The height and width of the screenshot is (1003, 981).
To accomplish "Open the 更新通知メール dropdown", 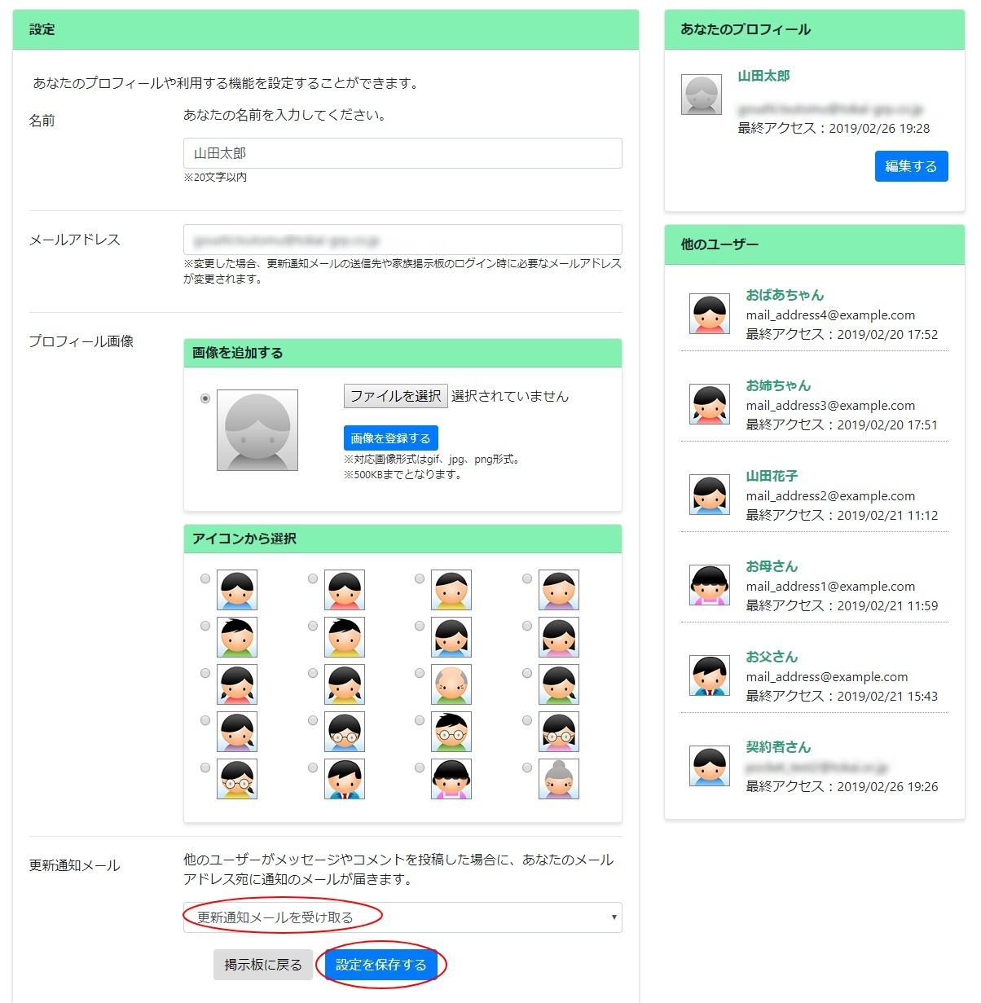I will point(403,917).
